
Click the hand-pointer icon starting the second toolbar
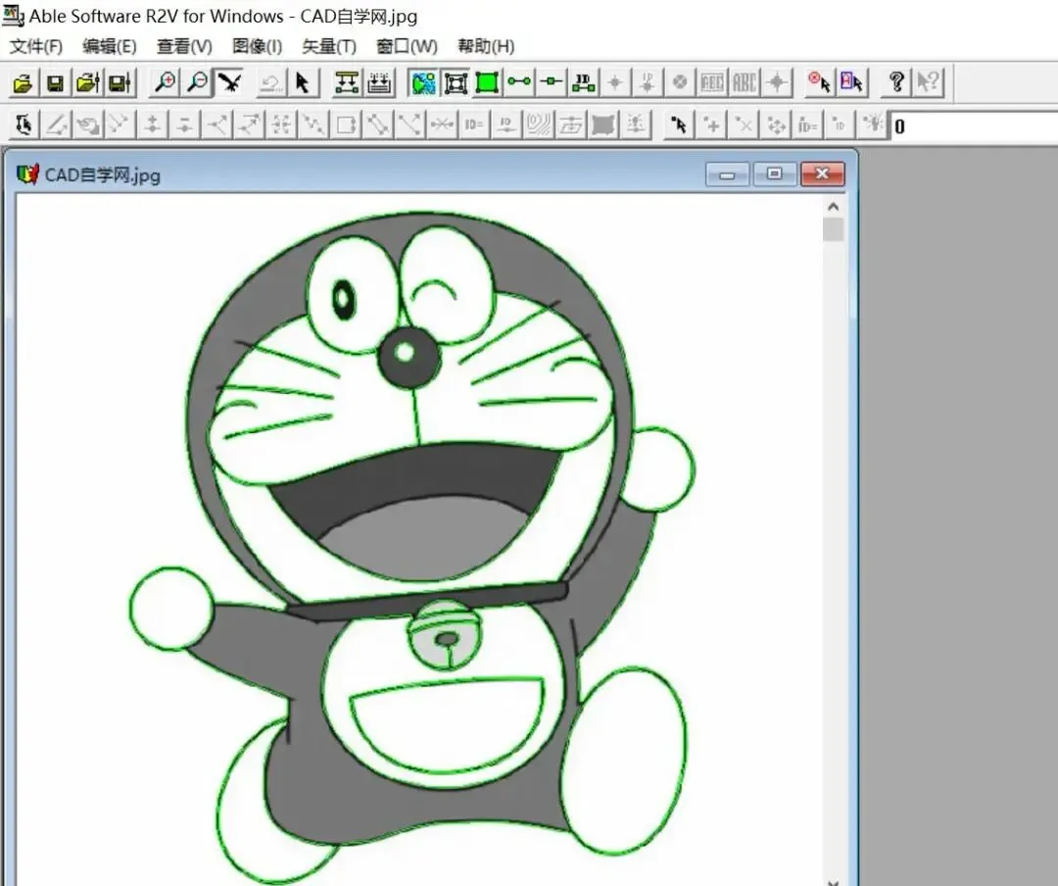[24, 124]
